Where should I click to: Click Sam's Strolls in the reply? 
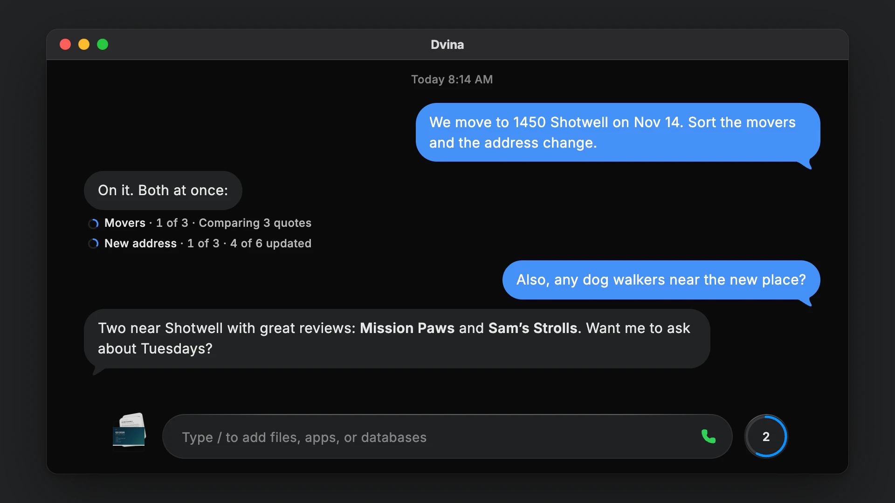pyautogui.click(x=533, y=328)
